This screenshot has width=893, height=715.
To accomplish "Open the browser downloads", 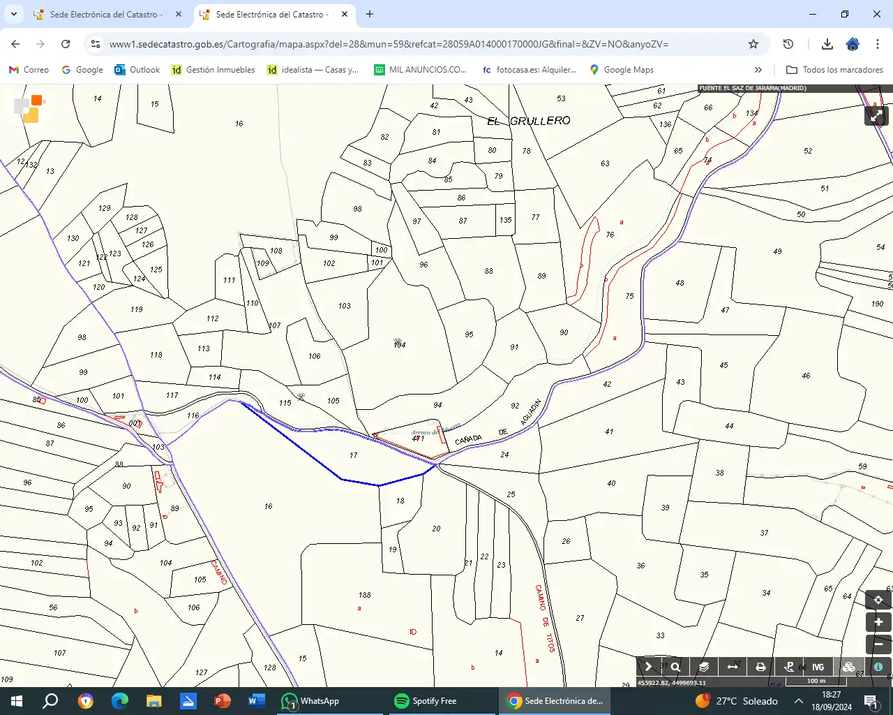I will tap(827, 44).
